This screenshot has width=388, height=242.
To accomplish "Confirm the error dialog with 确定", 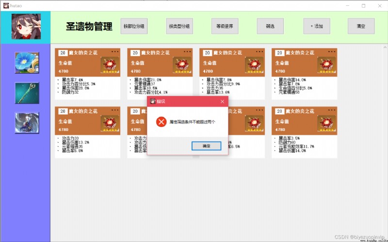I will pos(207,146).
